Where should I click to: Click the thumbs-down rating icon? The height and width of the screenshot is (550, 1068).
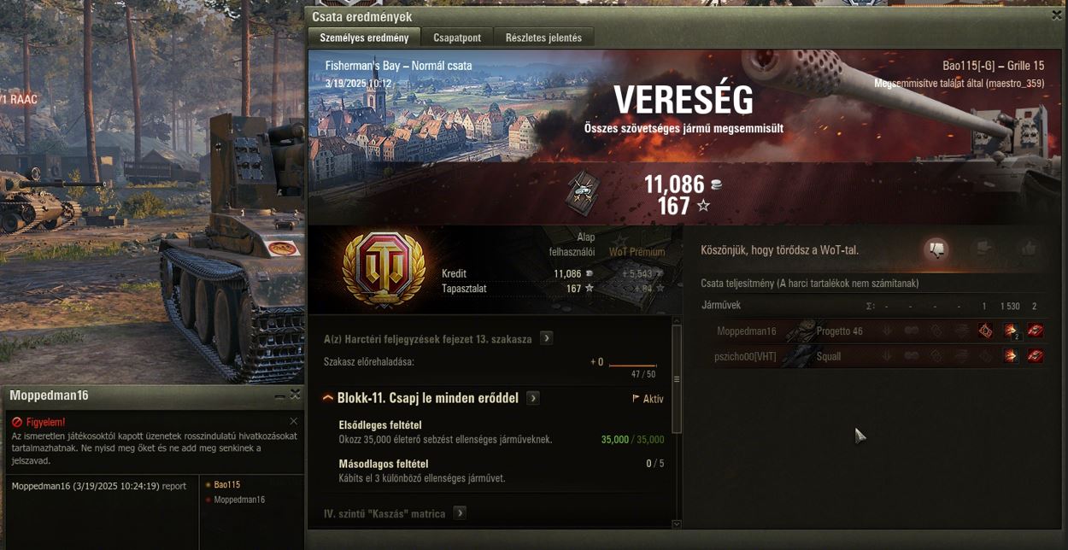tap(936, 249)
